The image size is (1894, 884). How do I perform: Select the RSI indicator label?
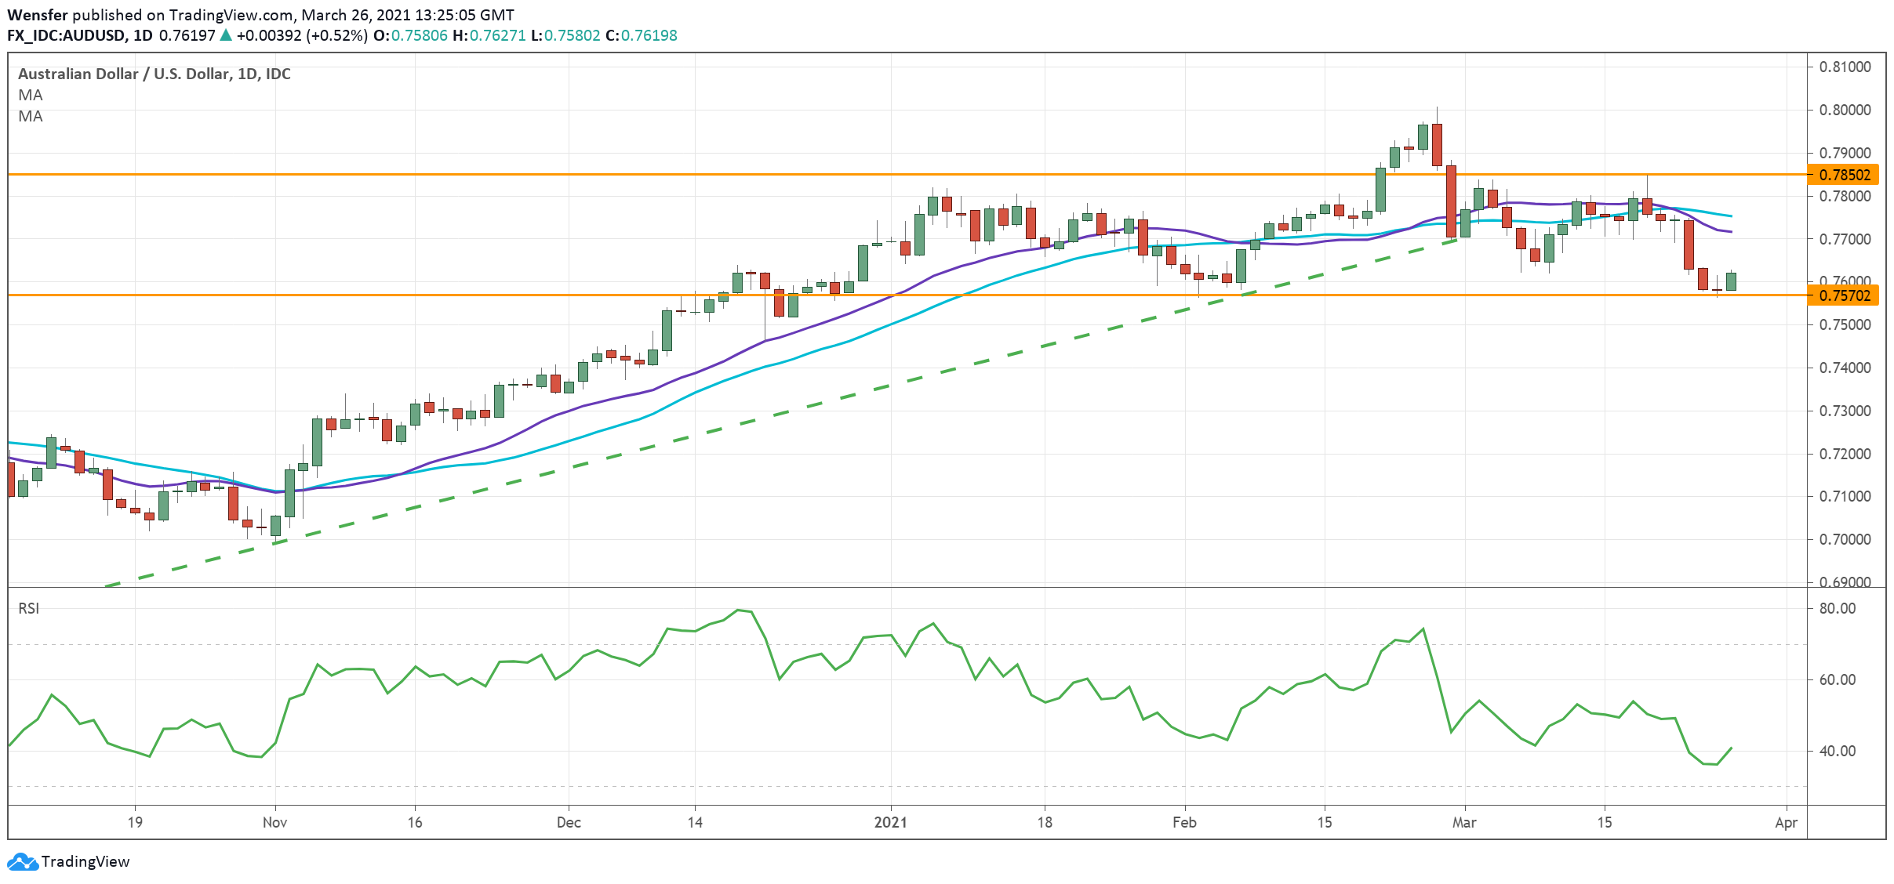pos(28,608)
